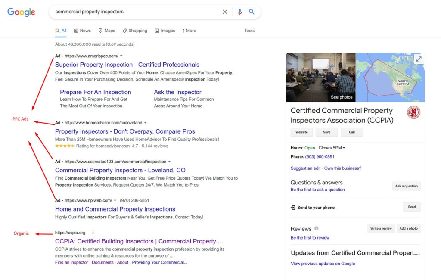
Task: Expand the map with the fullscreen arrows icon
Action: pos(419,59)
